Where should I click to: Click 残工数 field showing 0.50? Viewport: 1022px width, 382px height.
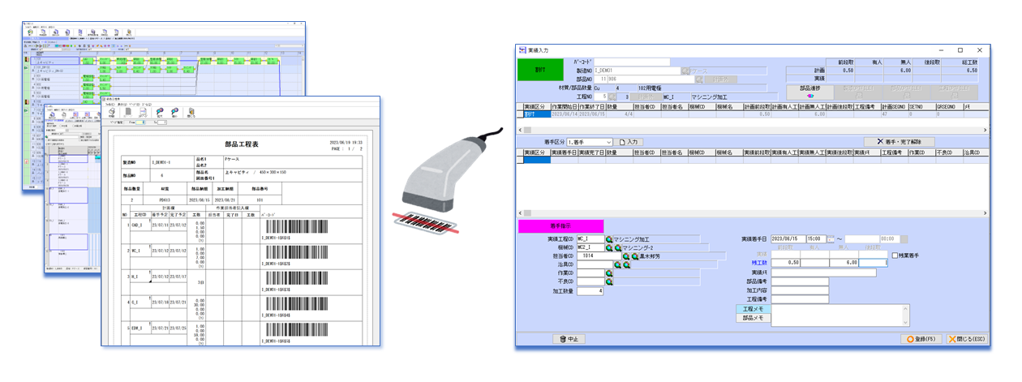785,263
